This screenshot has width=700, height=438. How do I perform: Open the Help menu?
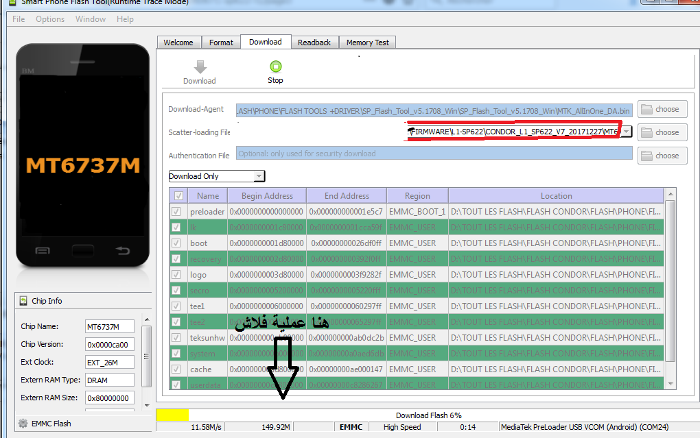(x=125, y=19)
